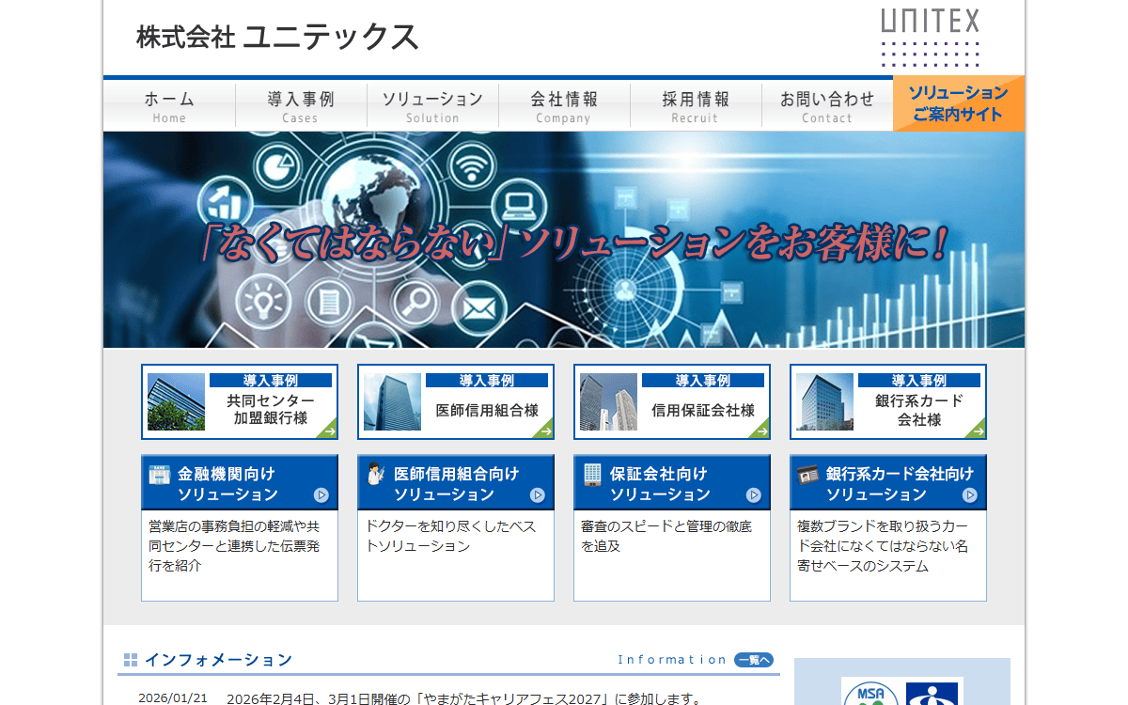Click building thumbnail in 医師信用組合様 card
1128x705 pixels.
(x=392, y=402)
